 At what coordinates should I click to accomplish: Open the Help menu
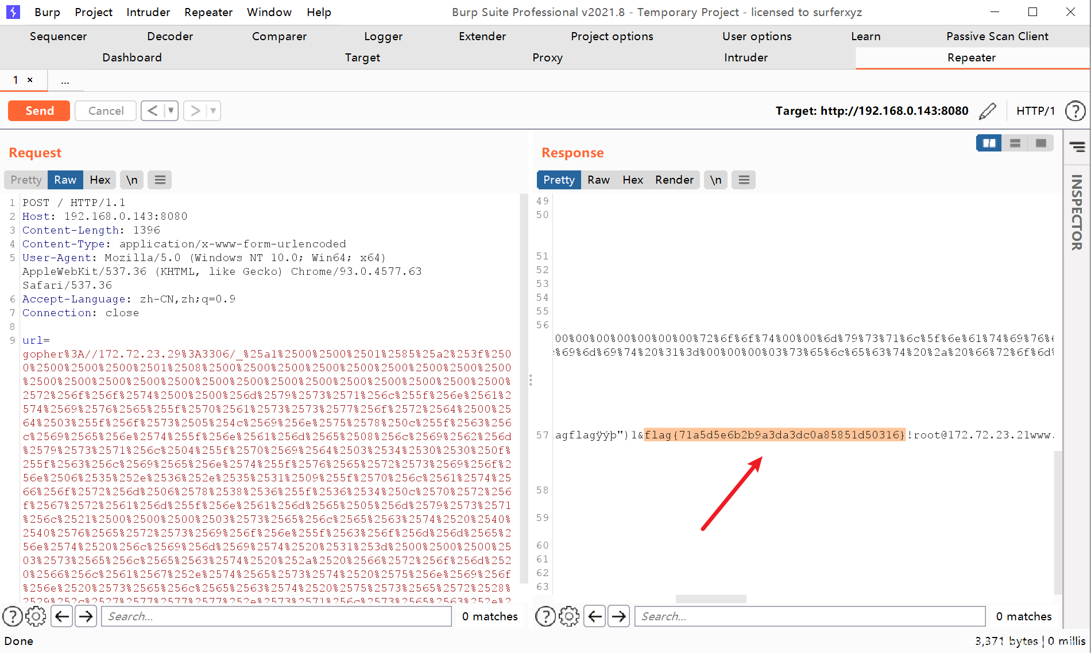(319, 12)
